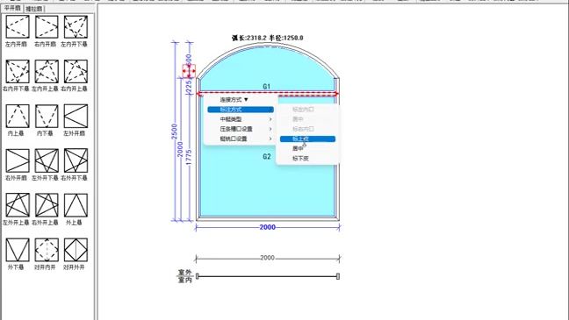The width and height of the screenshot is (569, 320).
Task: Choose the 对开内开 double sash icon
Action: 47,250
